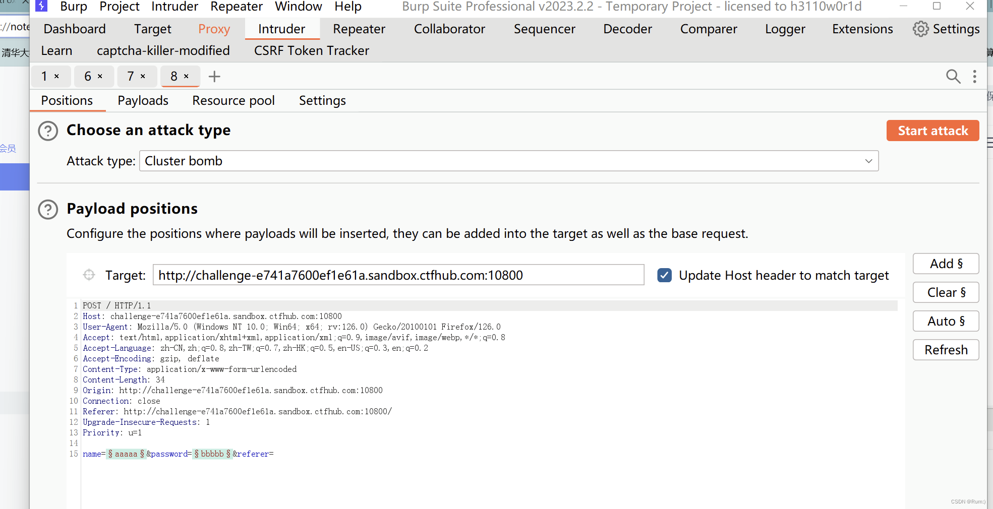993x509 pixels.
Task: Select Intruder attack tab 8
Action: (x=174, y=76)
